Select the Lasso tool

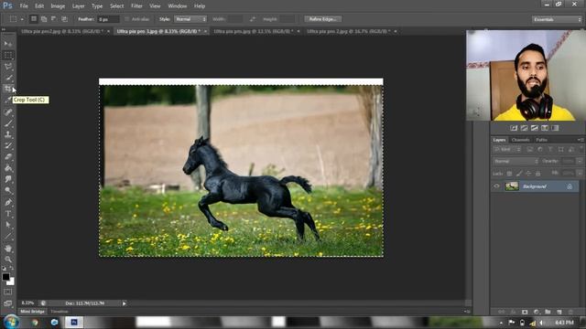tap(8, 67)
